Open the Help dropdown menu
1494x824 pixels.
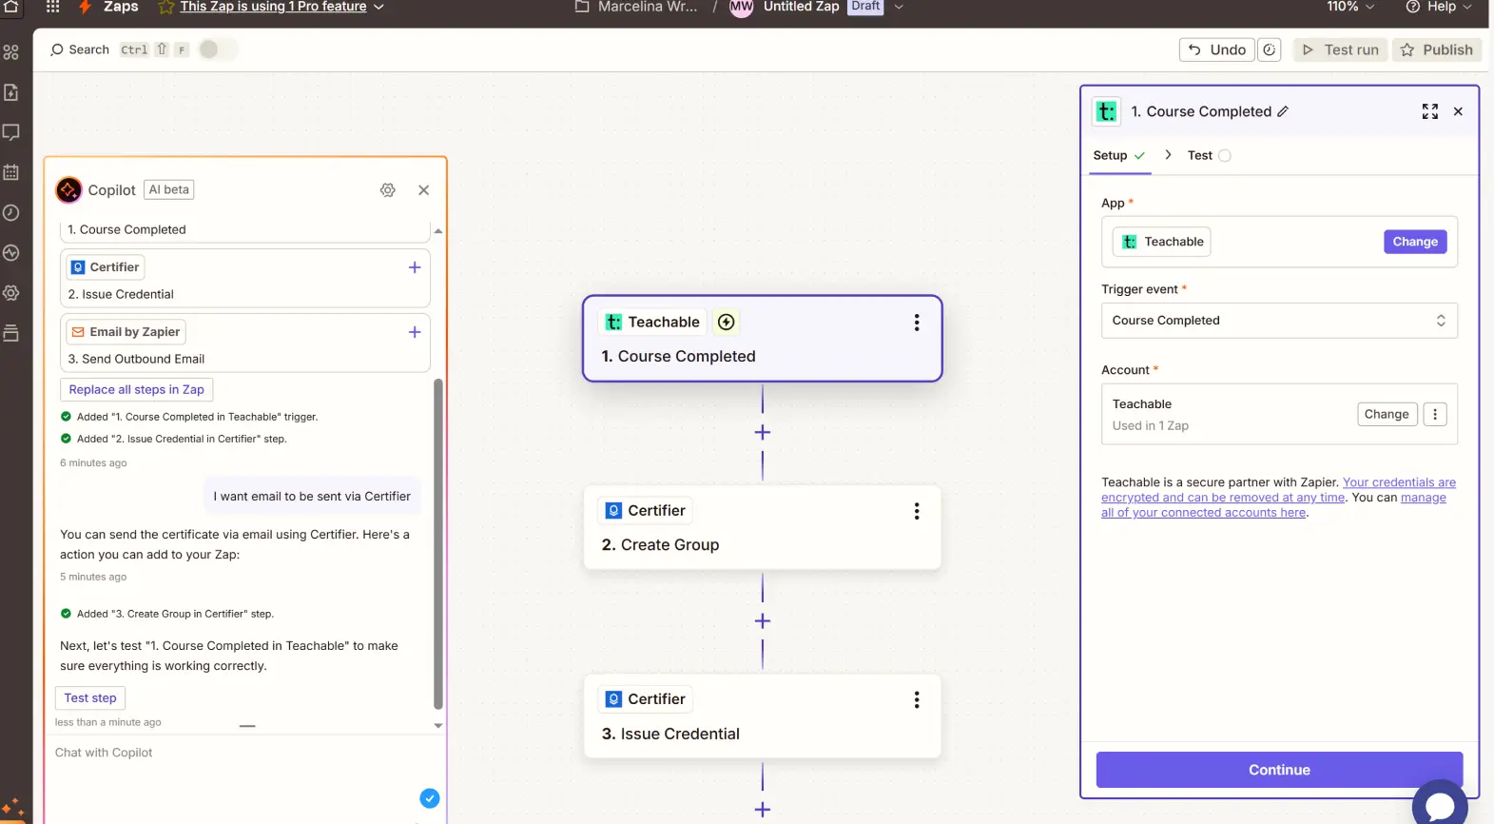coord(1440,7)
